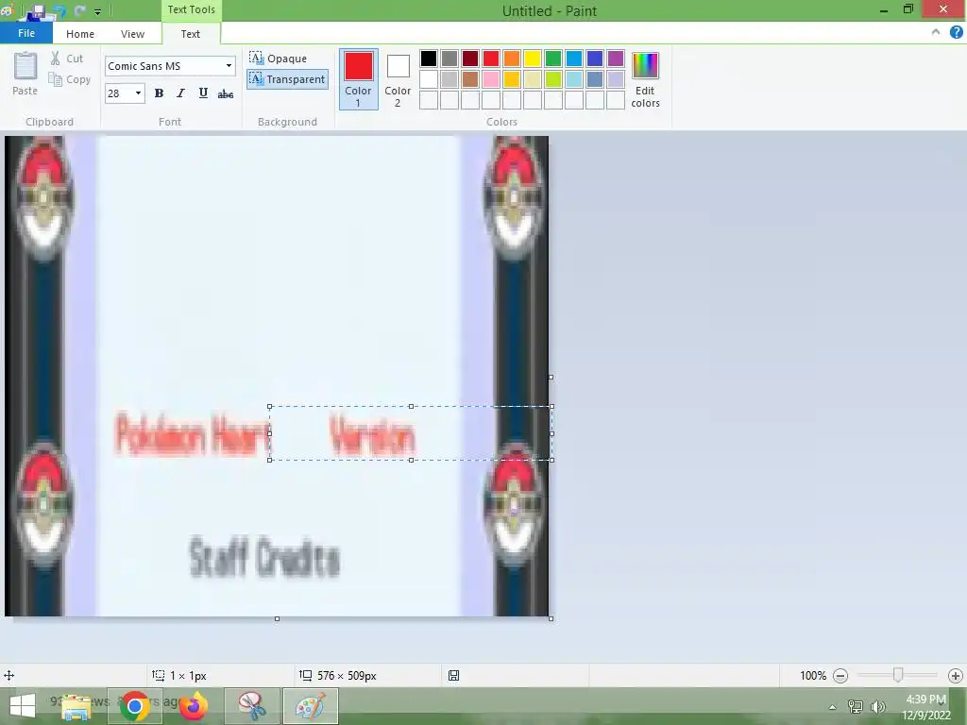The height and width of the screenshot is (725, 967).
Task: Click the Text Tools contextual tab
Action: click(191, 9)
